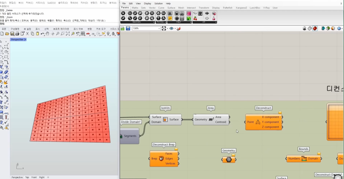The image size is (344, 179).
Task: Toggle preview selected only teal icon
Action: pos(323,28)
